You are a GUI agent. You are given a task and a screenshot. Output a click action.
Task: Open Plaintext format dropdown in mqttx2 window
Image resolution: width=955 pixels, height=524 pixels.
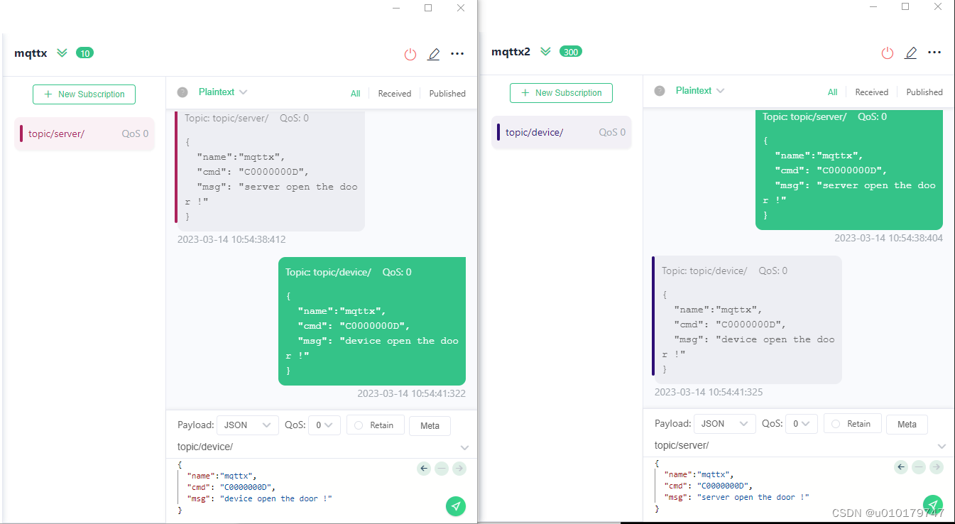point(700,91)
